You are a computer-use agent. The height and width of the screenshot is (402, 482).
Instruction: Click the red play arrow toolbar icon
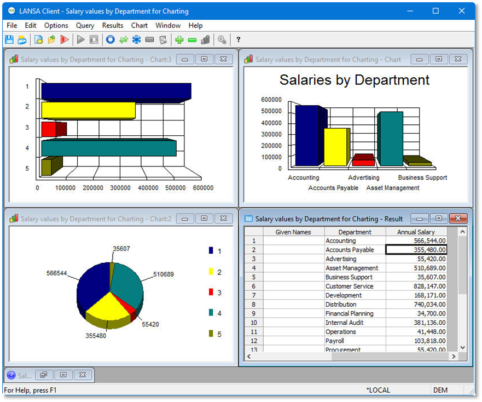[x=65, y=39]
